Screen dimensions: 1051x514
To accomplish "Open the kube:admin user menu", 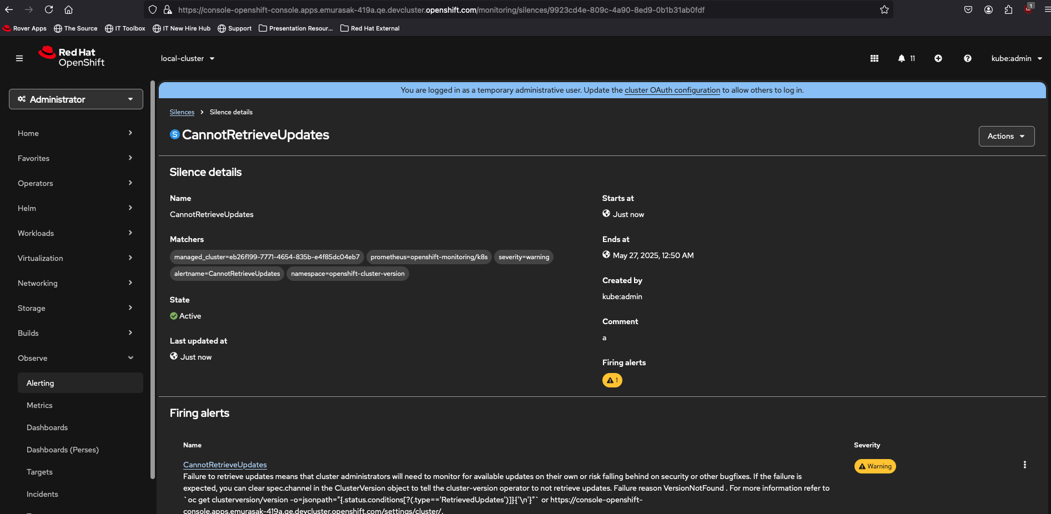I will pyautogui.click(x=1017, y=58).
